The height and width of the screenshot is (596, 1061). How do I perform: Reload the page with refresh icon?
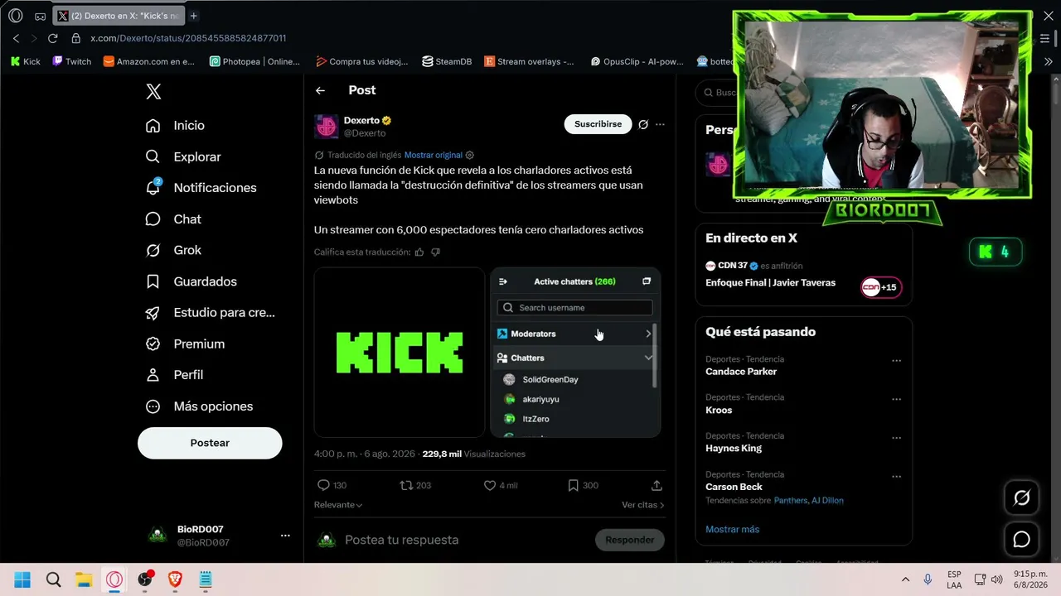tap(52, 38)
